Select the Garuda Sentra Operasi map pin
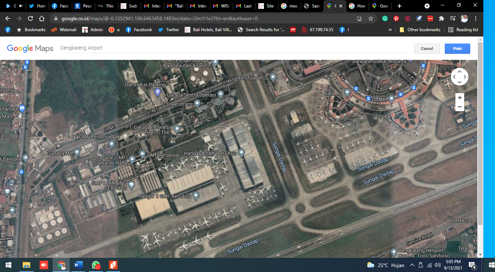 pyautogui.click(x=221, y=94)
